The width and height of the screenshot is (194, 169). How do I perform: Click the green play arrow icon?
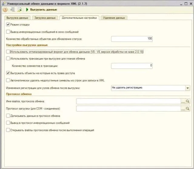[27, 10]
